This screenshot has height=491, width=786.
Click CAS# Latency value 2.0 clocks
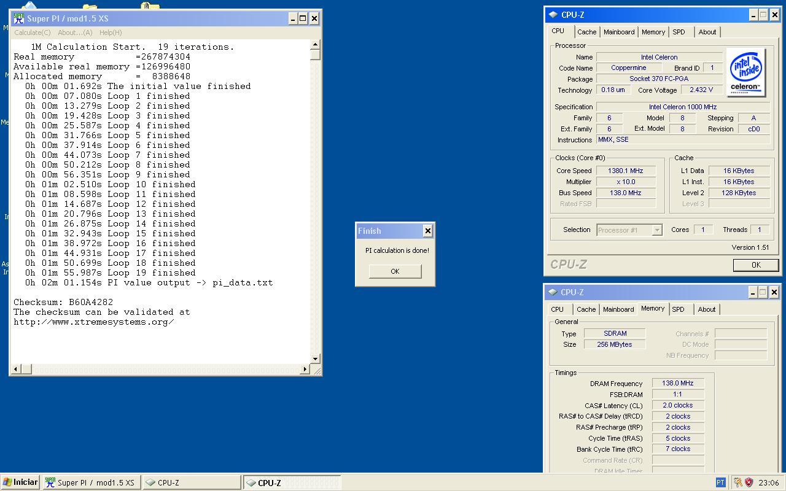point(678,406)
